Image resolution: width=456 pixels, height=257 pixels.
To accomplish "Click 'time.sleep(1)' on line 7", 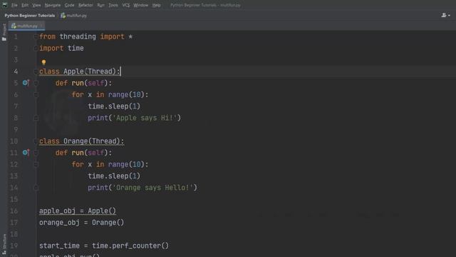I will [x=114, y=106].
